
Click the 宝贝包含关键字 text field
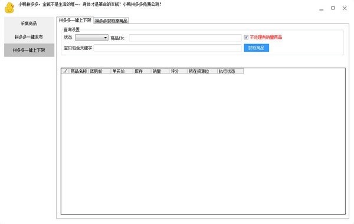(x=168, y=48)
